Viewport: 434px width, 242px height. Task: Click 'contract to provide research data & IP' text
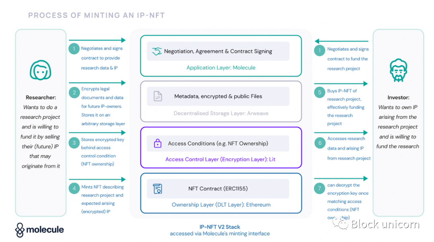(x=100, y=63)
